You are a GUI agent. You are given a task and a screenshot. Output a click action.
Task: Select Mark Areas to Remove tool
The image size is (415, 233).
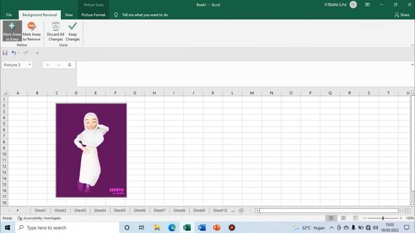[x=32, y=31]
